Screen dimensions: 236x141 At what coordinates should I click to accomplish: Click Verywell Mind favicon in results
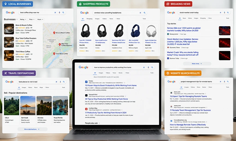pyautogui.click(x=86, y=95)
